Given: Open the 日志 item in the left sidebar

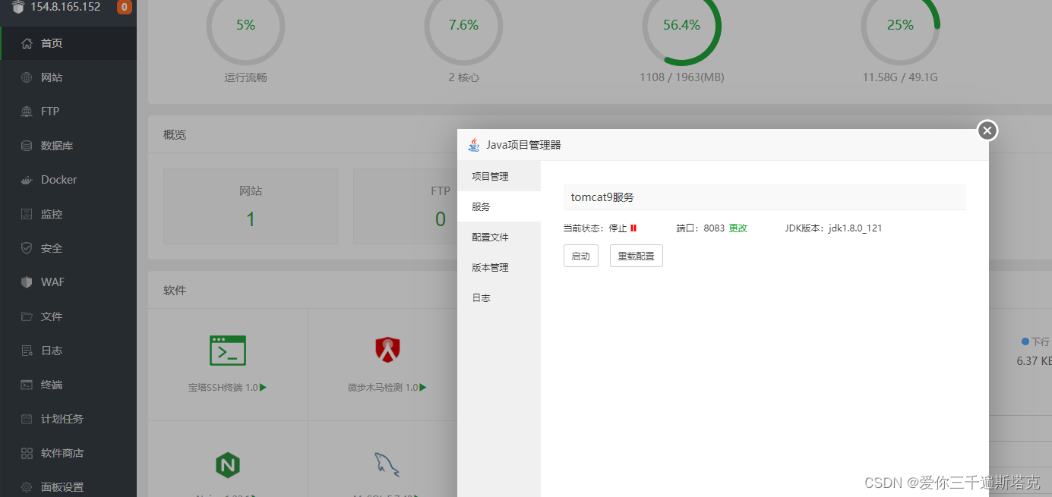Looking at the screenshot, I should pyautogui.click(x=68, y=351).
